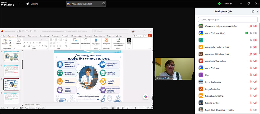Viewport: 260px width, 114px height.
Task: Click the Slide Show icon in status bar
Action: 127,108
